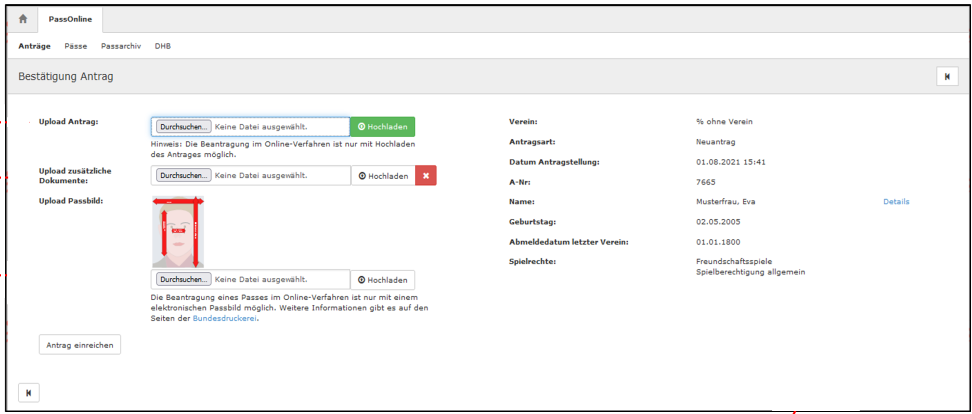Click the passport photo thumbnail
The image size is (972, 414).
178,232
